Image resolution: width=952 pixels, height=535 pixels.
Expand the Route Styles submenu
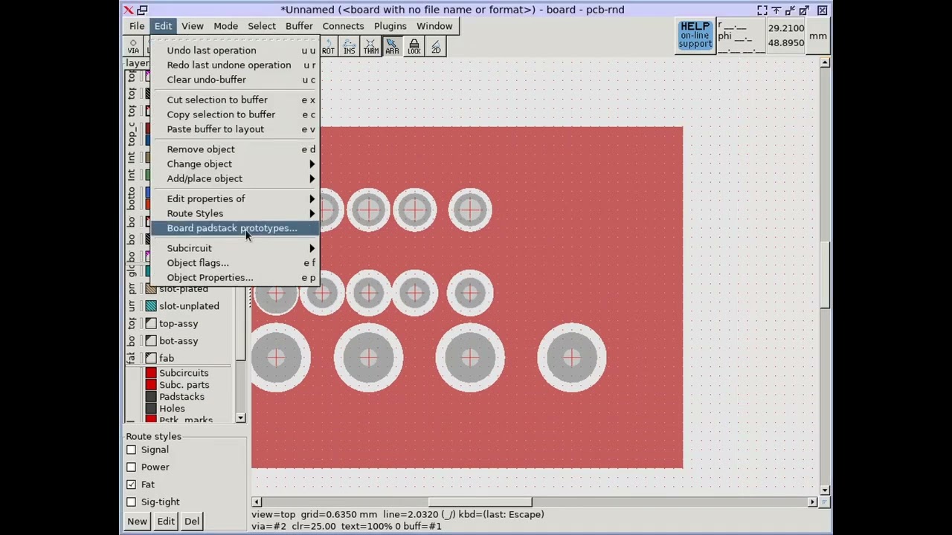coord(235,213)
